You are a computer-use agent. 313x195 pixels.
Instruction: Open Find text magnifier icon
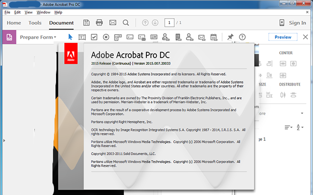pyautogui.click(x=126, y=23)
